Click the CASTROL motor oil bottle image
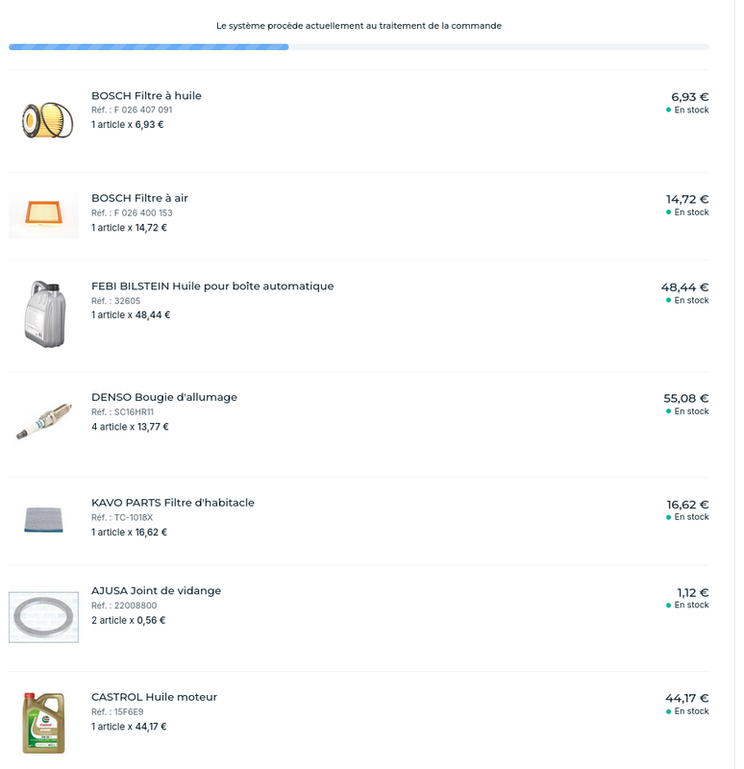 43,722
